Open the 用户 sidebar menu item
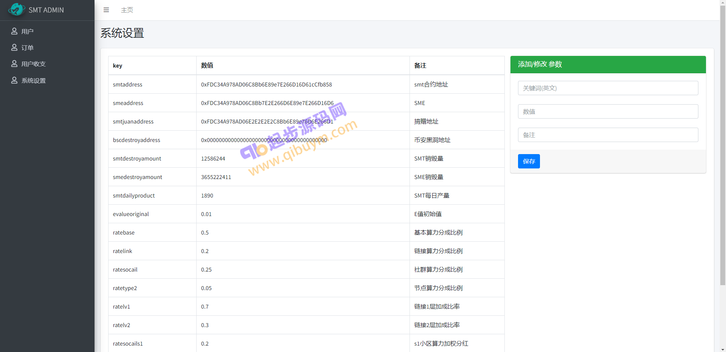Screen dimensions: 726x352 [x=28, y=31]
